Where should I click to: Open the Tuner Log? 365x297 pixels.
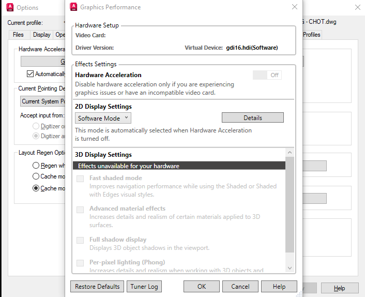(144, 286)
